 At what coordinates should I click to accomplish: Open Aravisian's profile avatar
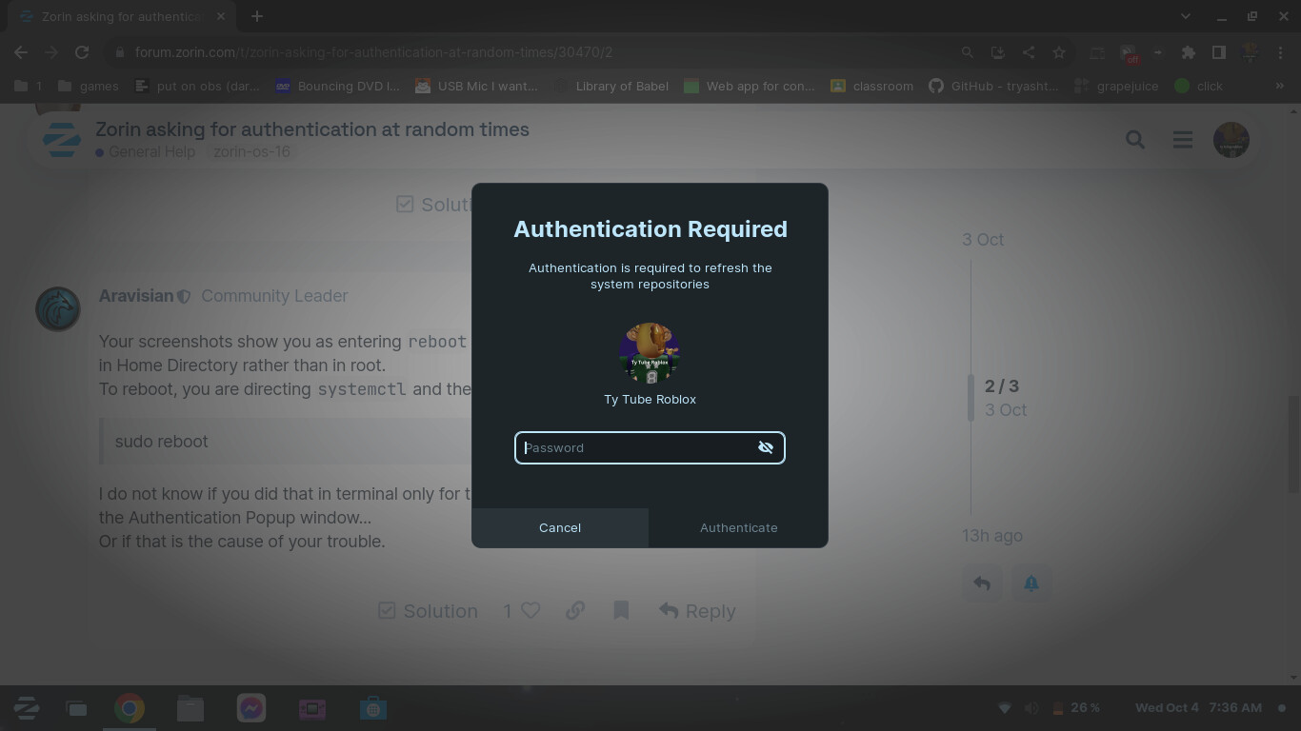pos(58,308)
